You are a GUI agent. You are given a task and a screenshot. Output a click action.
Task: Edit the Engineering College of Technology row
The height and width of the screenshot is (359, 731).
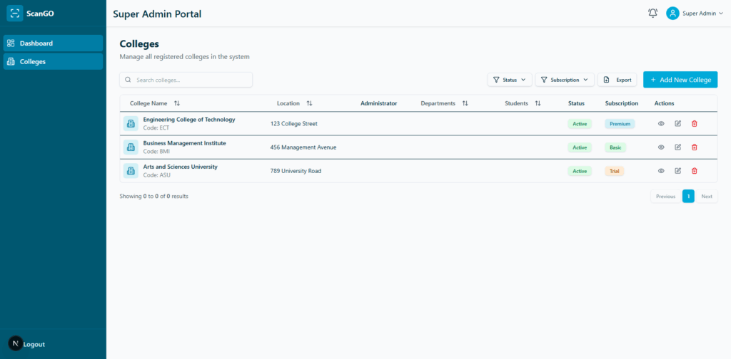tap(677, 124)
